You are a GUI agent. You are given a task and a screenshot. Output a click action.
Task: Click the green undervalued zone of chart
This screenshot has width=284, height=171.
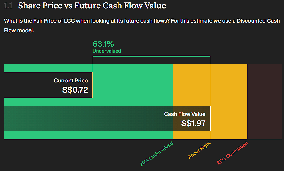click(x=133, y=85)
